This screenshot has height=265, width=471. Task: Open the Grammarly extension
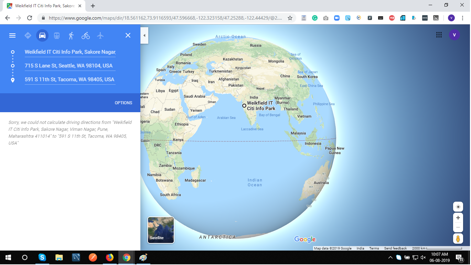(x=315, y=18)
